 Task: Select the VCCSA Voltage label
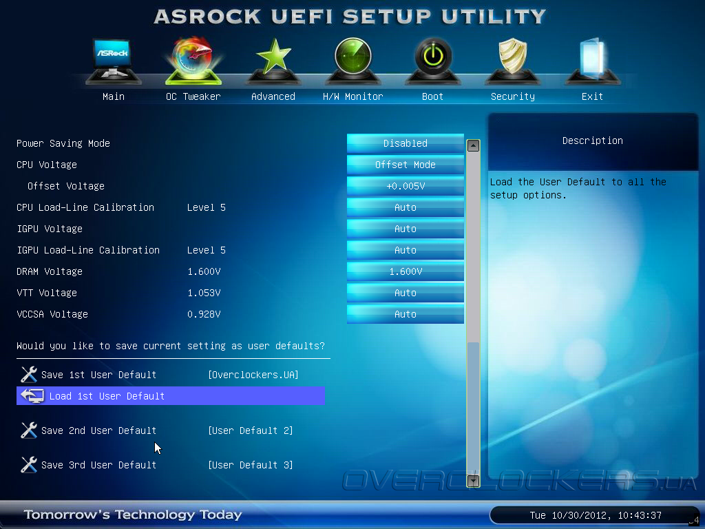tap(52, 314)
